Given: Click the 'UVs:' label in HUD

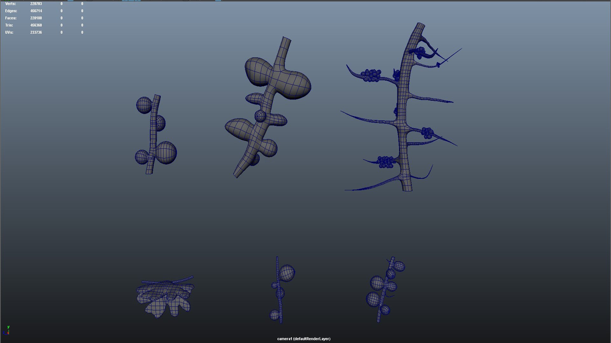Looking at the screenshot, I should click(x=9, y=32).
